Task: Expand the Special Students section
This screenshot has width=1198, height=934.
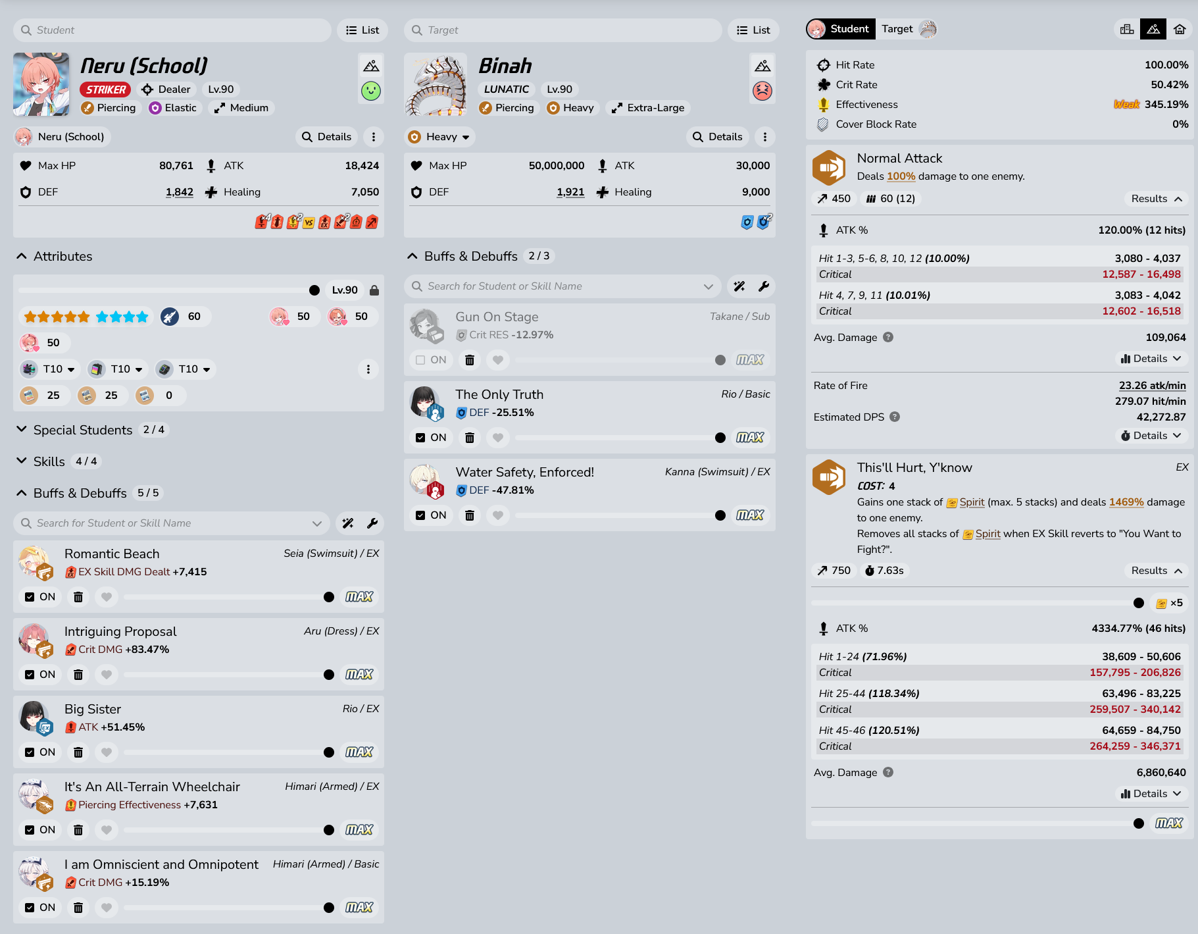Action: tap(83, 430)
